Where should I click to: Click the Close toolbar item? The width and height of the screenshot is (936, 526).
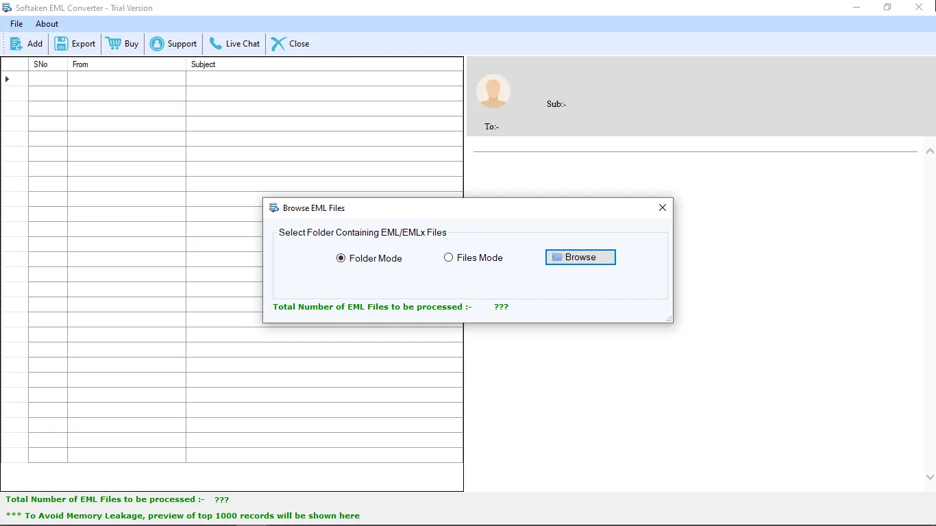click(x=290, y=44)
